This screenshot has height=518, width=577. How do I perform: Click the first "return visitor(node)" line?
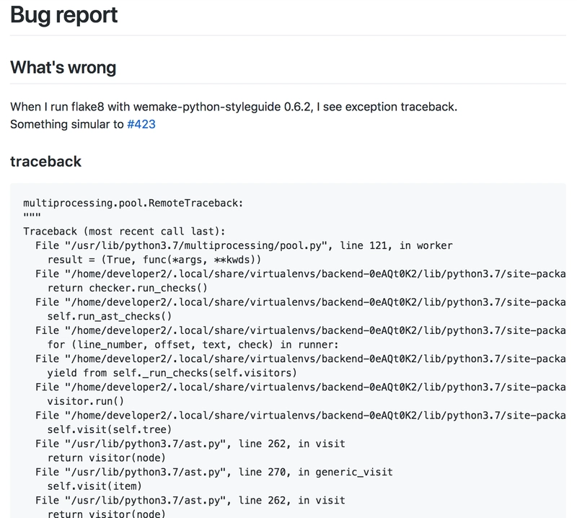[106, 457]
